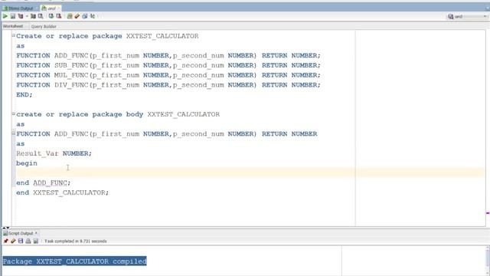Click the last icon in the Script Output toolbar
This screenshot has height=276, width=490.
click(36, 241)
